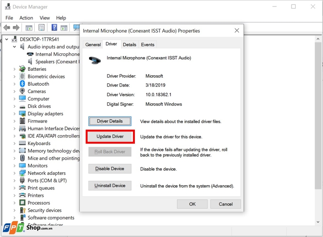
Task: Select Speakers (Conexant) tree item
Action: coord(54,61)
